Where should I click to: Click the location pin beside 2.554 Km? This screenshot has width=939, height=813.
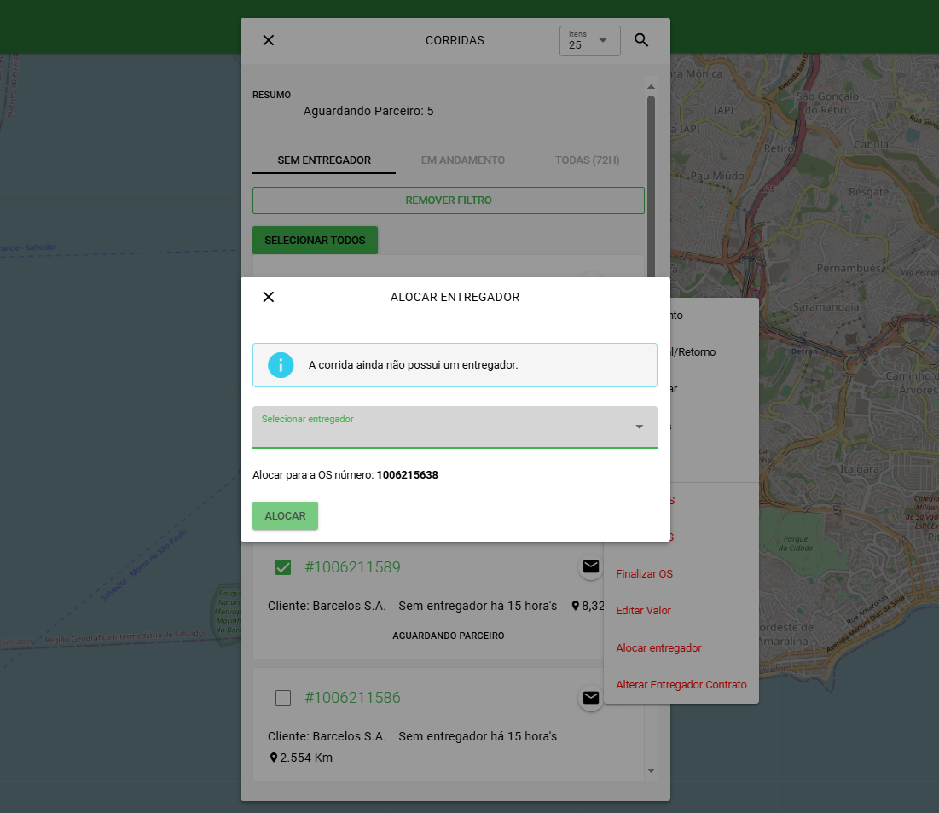[274, 758]
